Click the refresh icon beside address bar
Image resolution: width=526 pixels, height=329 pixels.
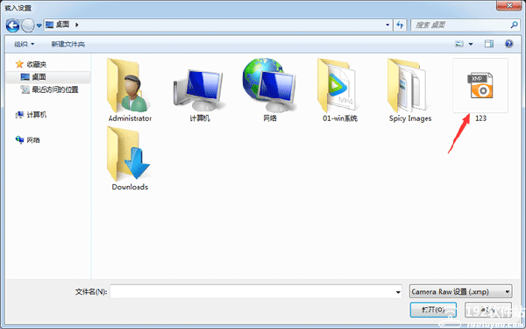400,25
